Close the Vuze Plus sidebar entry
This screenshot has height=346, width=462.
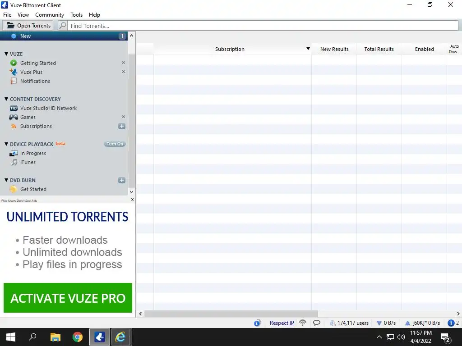pyautogui.click(x=124, y=72)
